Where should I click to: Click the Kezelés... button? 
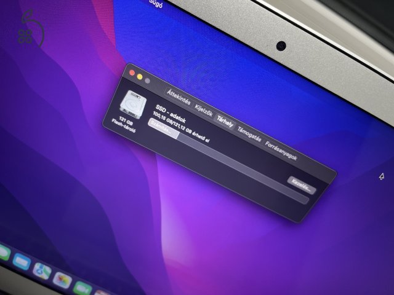pos(302,186)
